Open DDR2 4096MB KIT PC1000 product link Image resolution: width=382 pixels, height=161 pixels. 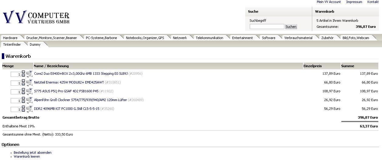(x=67, y=109)
